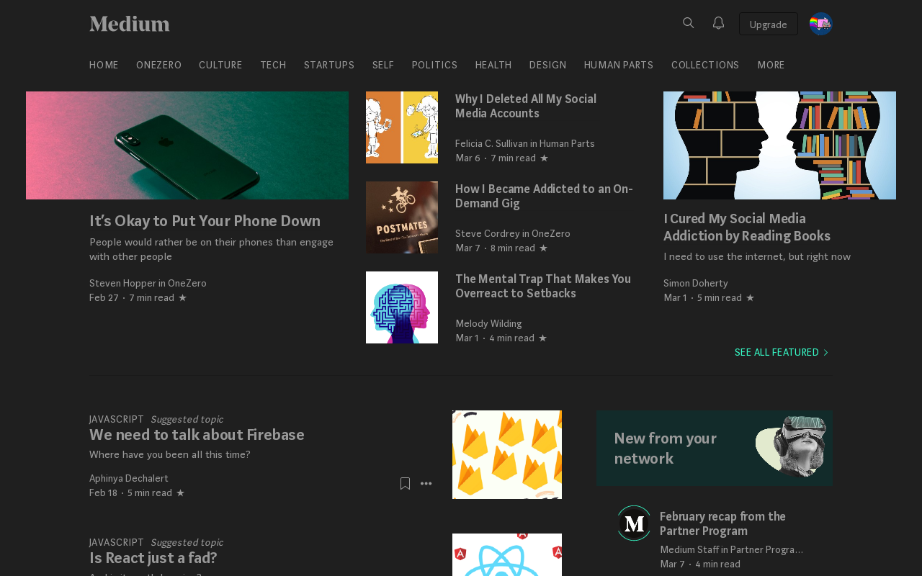The image size is (922, 576).
Task: Open the HUMAN PARTS section
Action: tap(619, 65)
